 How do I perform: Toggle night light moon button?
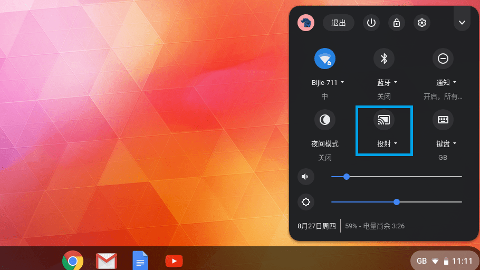325,120
